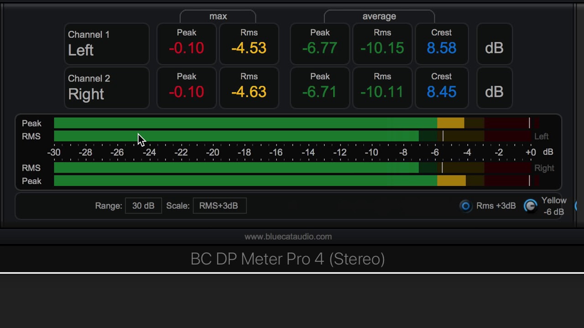This screenshot has width=584, height=328.
Task: Click the Left channel Peak meter bar
Action: point(297,123)
